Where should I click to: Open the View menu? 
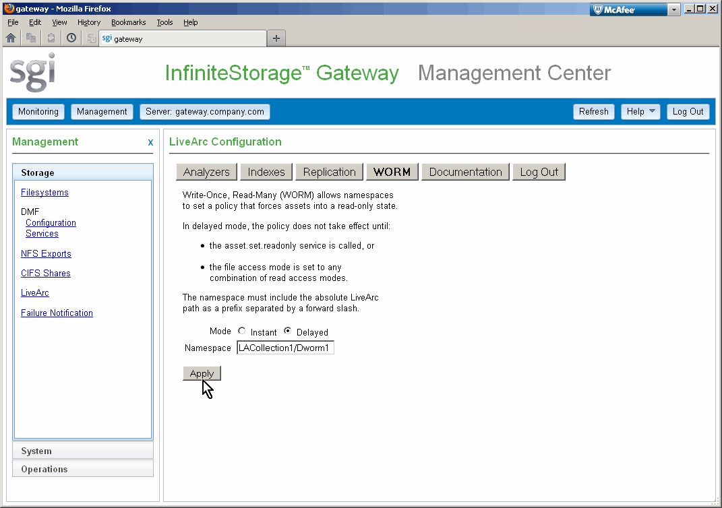coord(59,22)
